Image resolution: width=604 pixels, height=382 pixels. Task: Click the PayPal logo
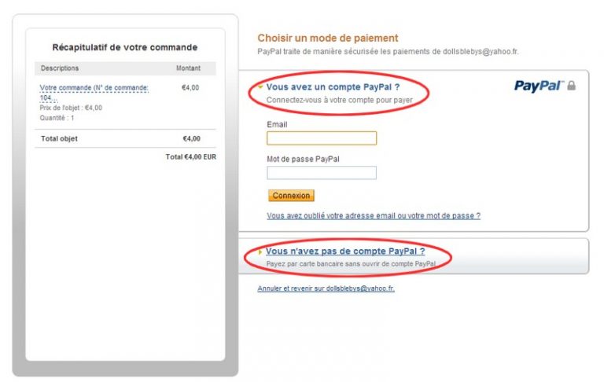[x=539, y=86]
